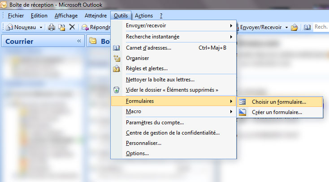Close the open Outils menu

[x=121, y=16]
